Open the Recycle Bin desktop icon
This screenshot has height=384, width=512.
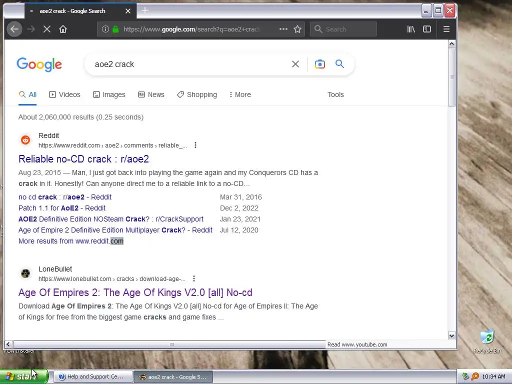coord(487,341)
